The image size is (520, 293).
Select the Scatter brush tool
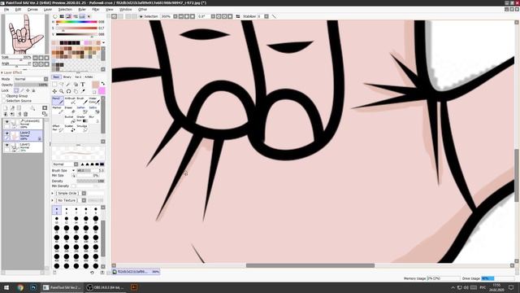[70, 129]
